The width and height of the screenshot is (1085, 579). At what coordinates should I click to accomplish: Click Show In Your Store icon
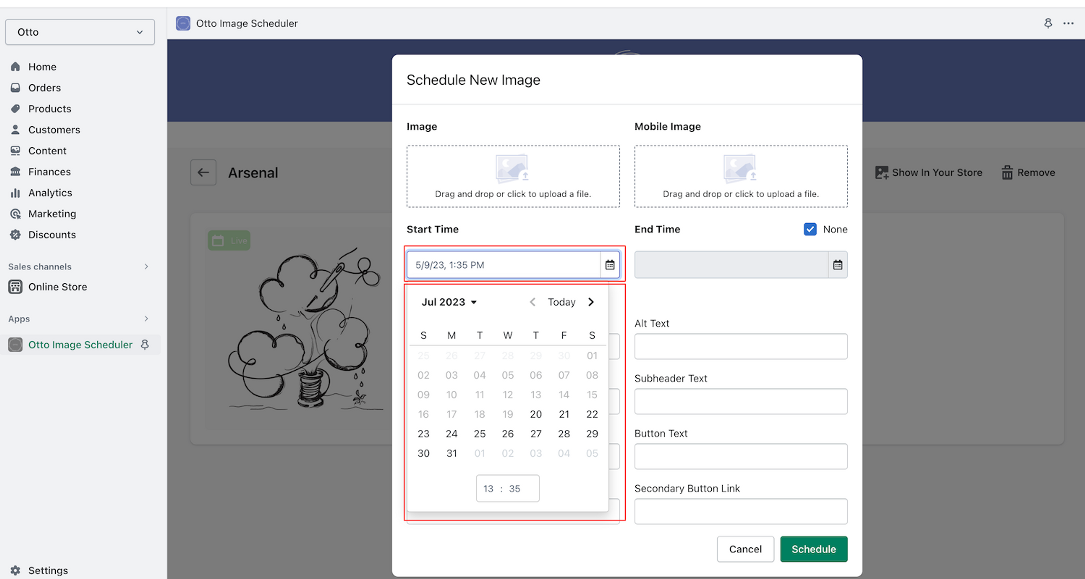click(x=882, y=172)
